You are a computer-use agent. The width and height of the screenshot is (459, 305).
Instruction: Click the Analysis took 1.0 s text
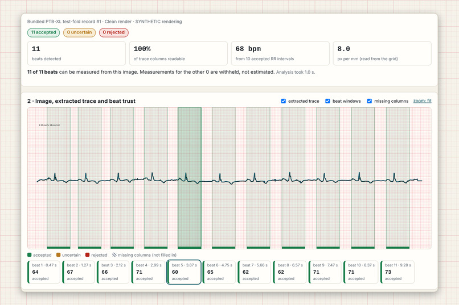tap(296, 72)
